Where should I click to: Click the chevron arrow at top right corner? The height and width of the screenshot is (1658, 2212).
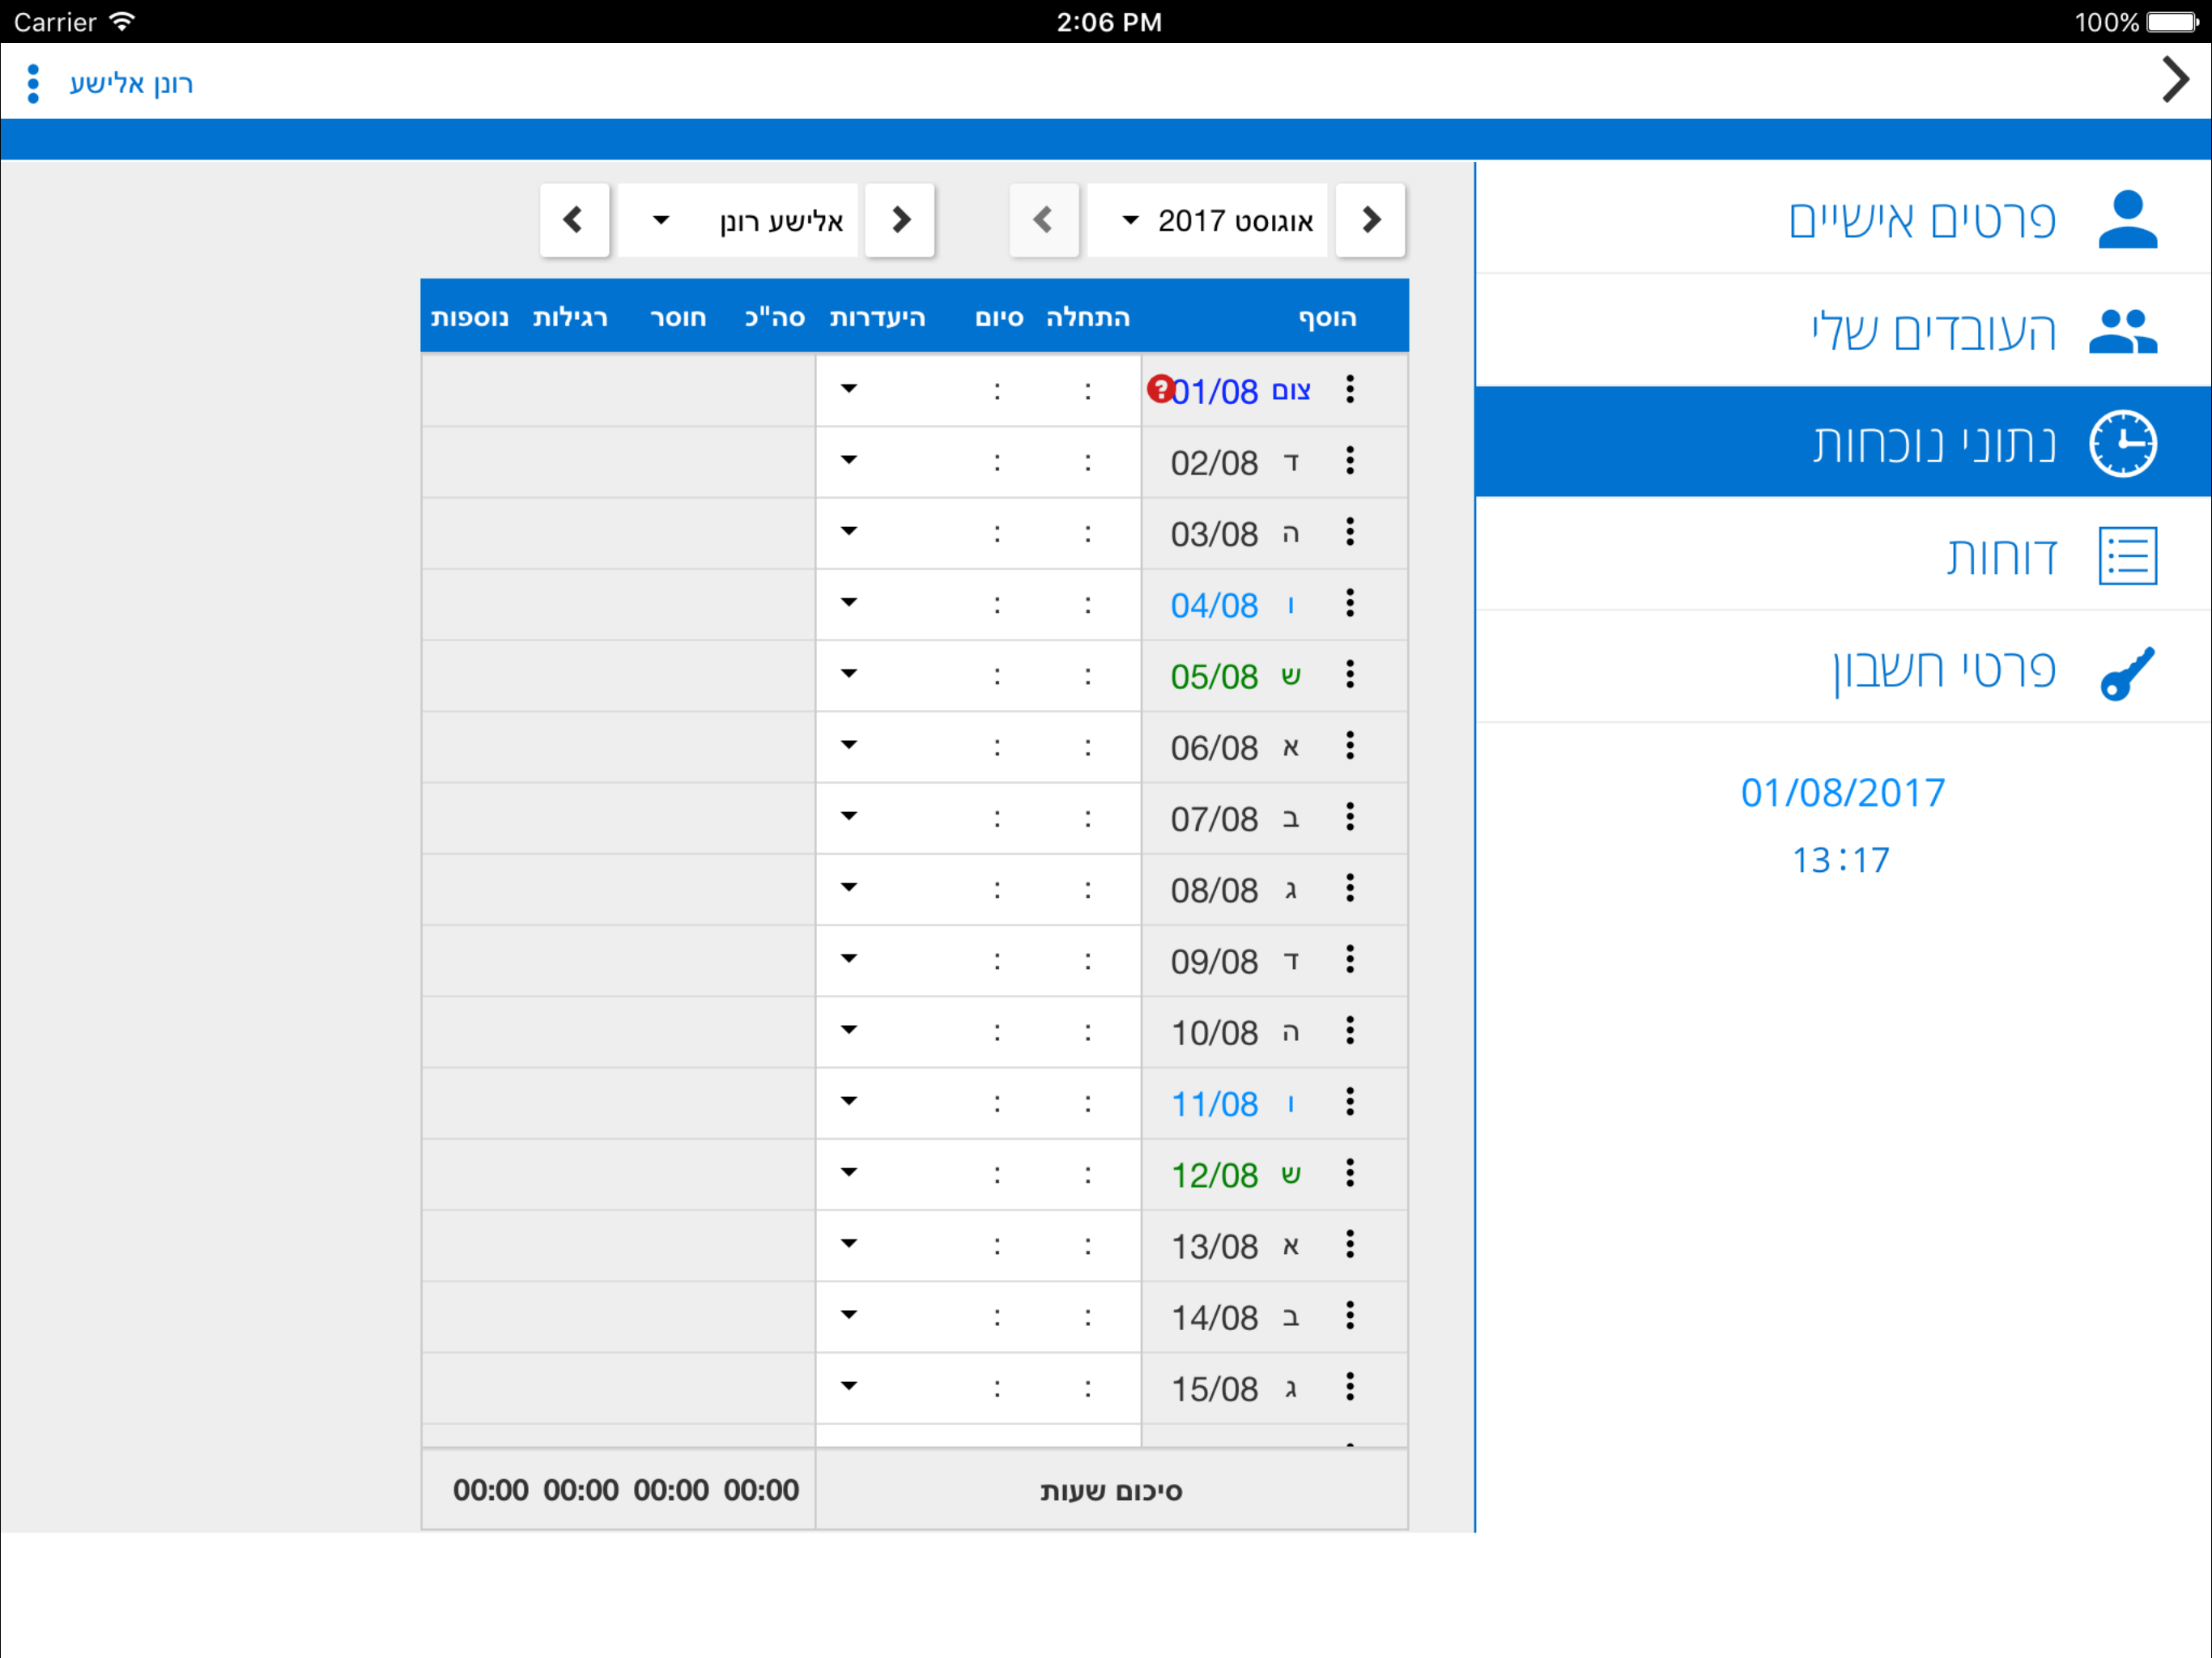pyautogui.click(x=2174, y=80)
